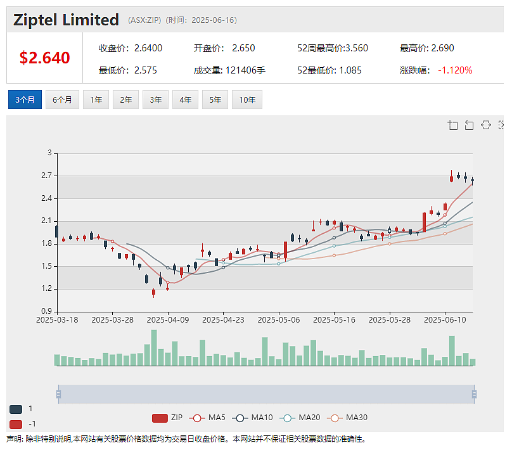Click the big $2.640 price

tap(45, 58)
